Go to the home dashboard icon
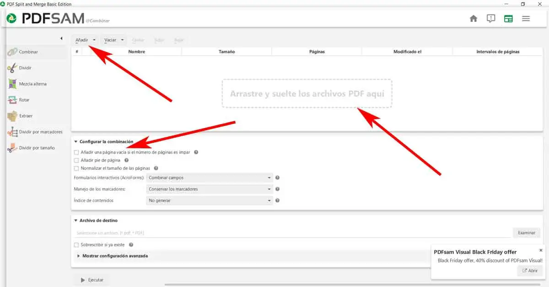The height and width of the screenshot is (287, 549). [x=474, y=19]
